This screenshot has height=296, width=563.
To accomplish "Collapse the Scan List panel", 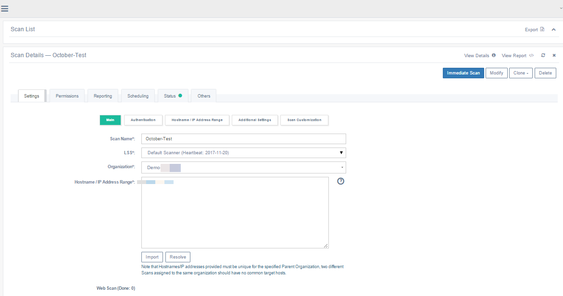I will pyautogui.click(x=553, y=29).
